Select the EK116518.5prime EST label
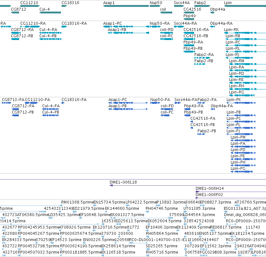266x257 pixels. click(118, 252)
